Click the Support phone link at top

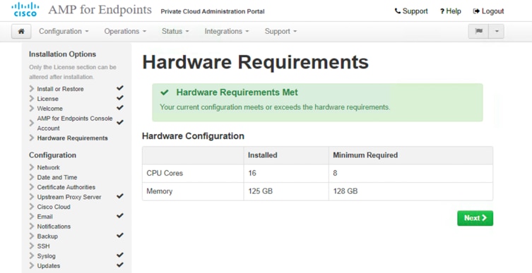click(411, 11)
